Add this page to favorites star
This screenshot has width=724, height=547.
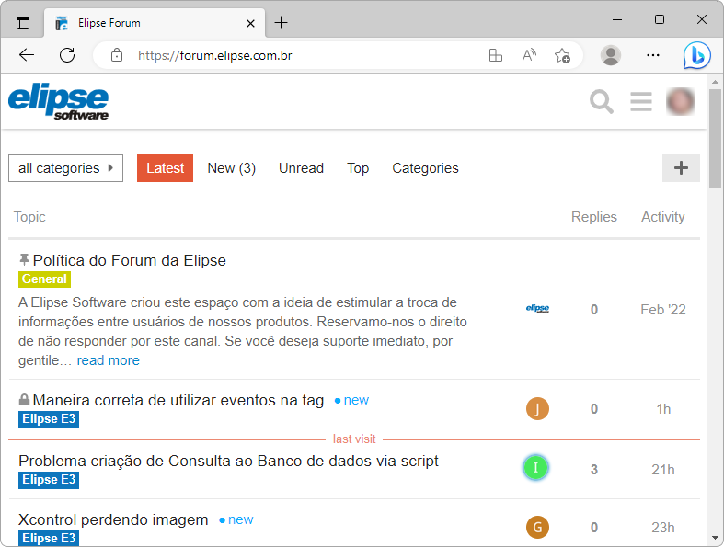coord(562,55)
